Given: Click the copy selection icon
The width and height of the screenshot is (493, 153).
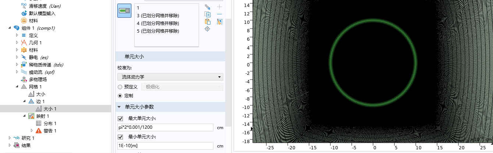Looking at the screenshot, I should point(208,14).
